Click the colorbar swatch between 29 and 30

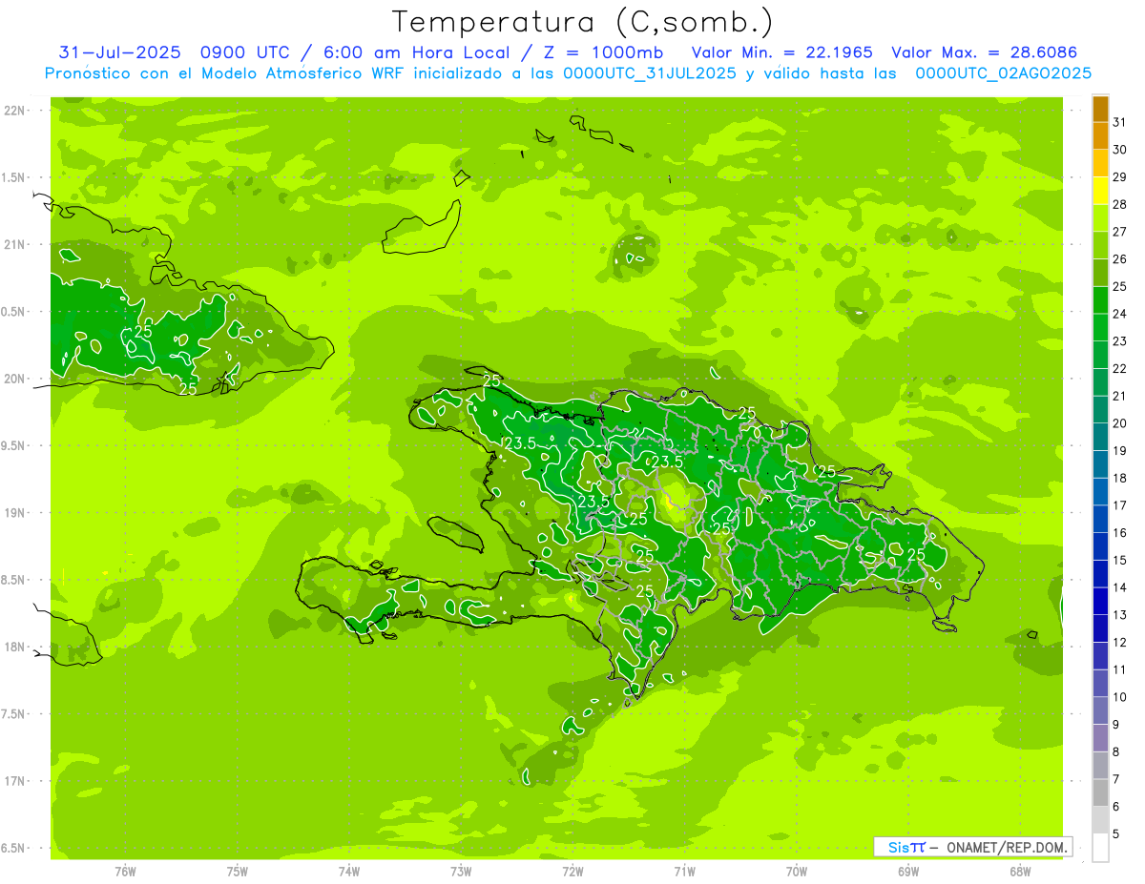pos(1101,164)
